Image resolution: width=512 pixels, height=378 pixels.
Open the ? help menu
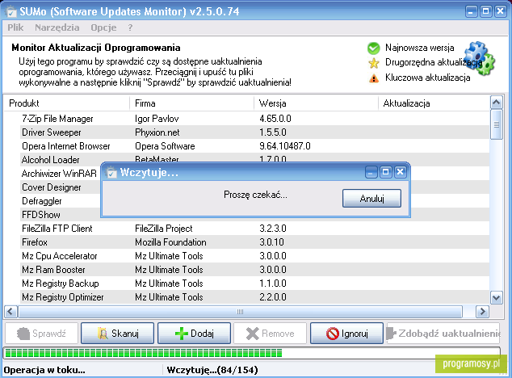[x=130, y=27]
